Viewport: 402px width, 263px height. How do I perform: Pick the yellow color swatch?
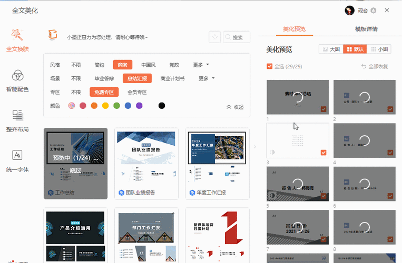coord(105,106)
